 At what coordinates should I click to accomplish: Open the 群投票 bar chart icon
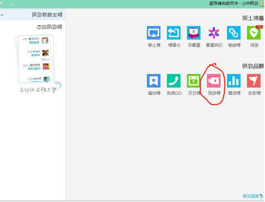(234, 81)
